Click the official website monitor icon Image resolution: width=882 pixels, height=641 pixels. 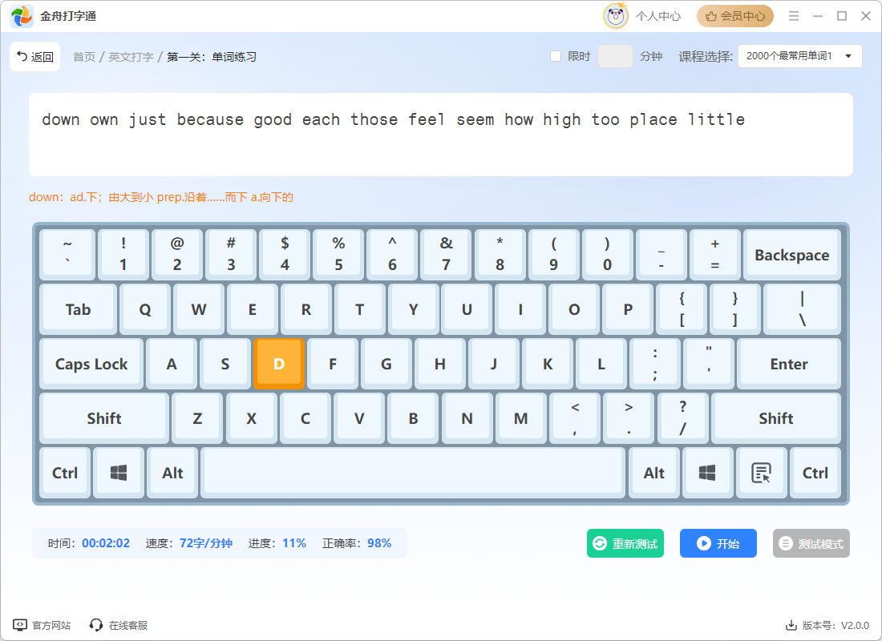pyautogui.click(x=20, y=625)
